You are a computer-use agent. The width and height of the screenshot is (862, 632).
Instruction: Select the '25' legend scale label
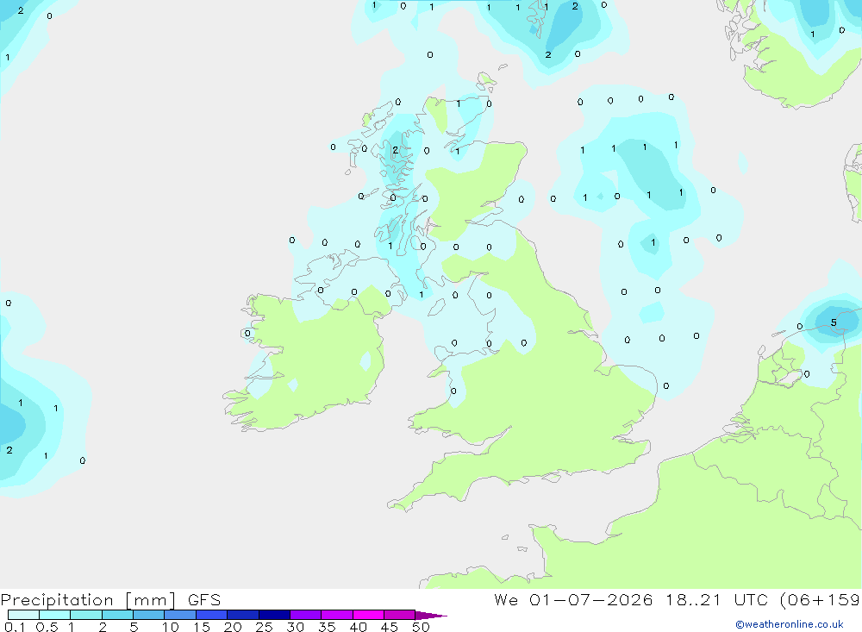pos(264,627)
